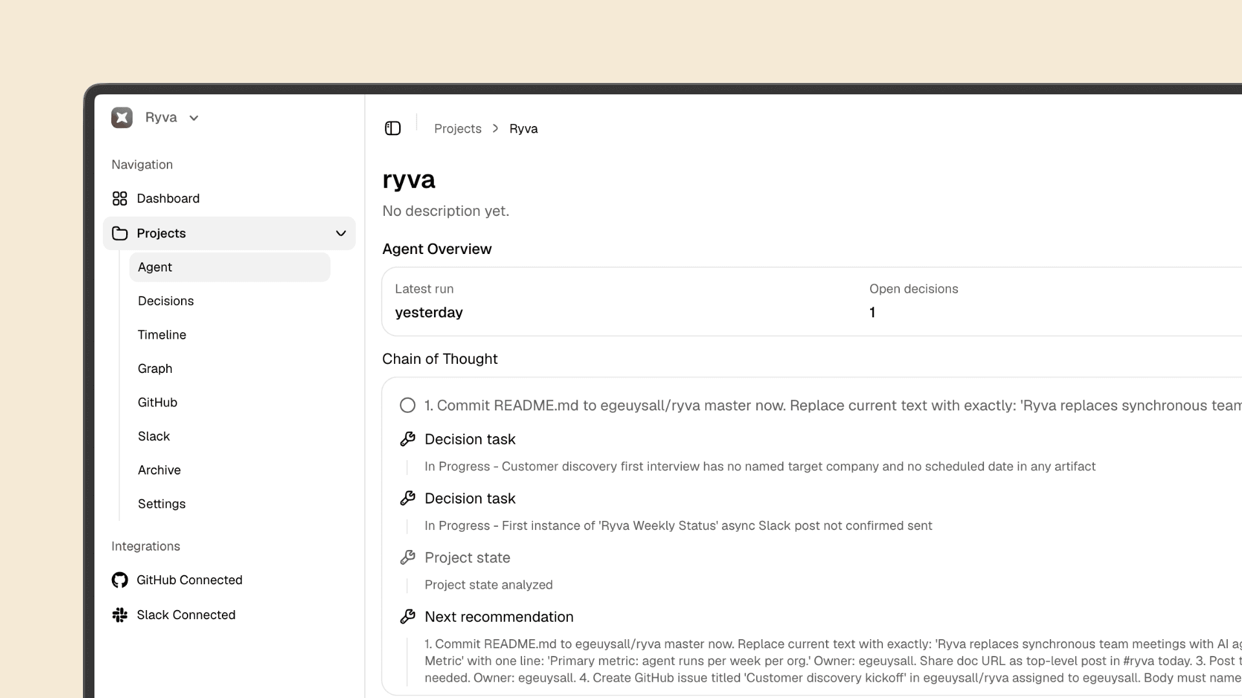The width and height of the screenshot is (1242, 698).
Task: Click Projects in the breadcrumb trail
Action: pyautogui.click(x=457, y=128)
